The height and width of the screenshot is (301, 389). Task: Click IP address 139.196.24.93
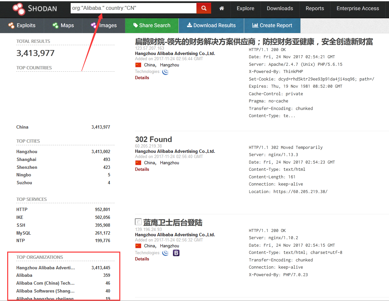point(148,229)
